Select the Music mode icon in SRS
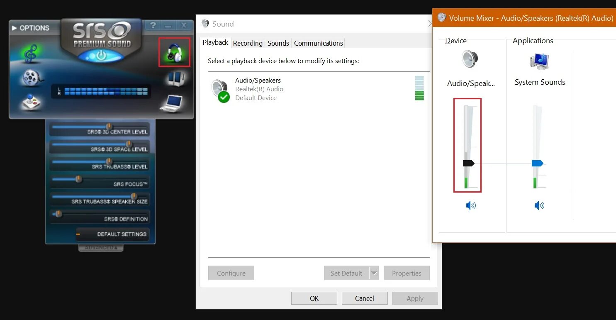 [x=30, y=54]
